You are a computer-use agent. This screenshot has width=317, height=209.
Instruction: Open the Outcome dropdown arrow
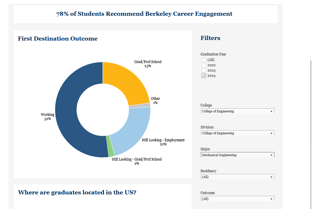[271, 198]
